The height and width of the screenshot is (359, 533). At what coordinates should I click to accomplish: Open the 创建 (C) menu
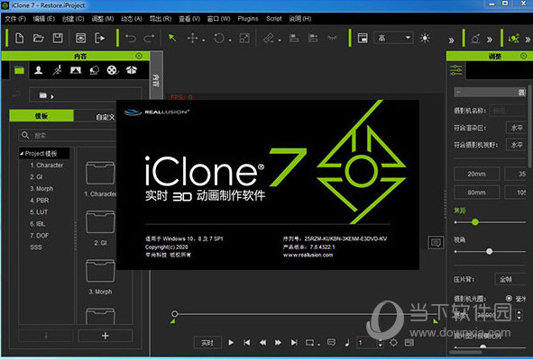tap(73, 19)
